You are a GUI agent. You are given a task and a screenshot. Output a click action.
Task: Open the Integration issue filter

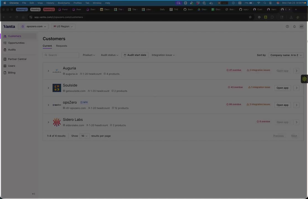(163, 55)
